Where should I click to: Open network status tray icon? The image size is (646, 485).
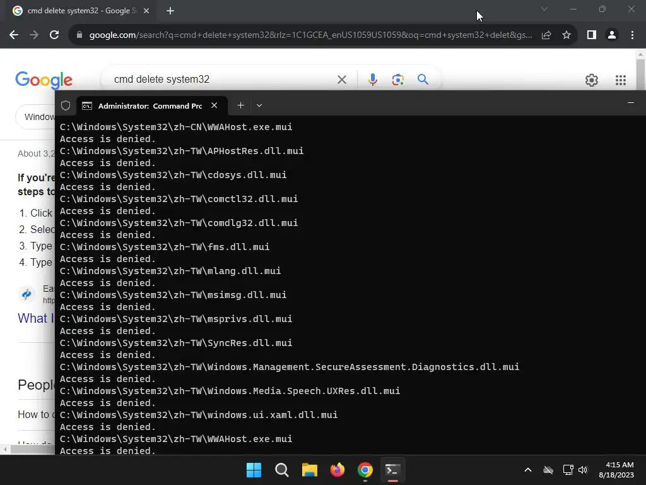coord(568,470)
